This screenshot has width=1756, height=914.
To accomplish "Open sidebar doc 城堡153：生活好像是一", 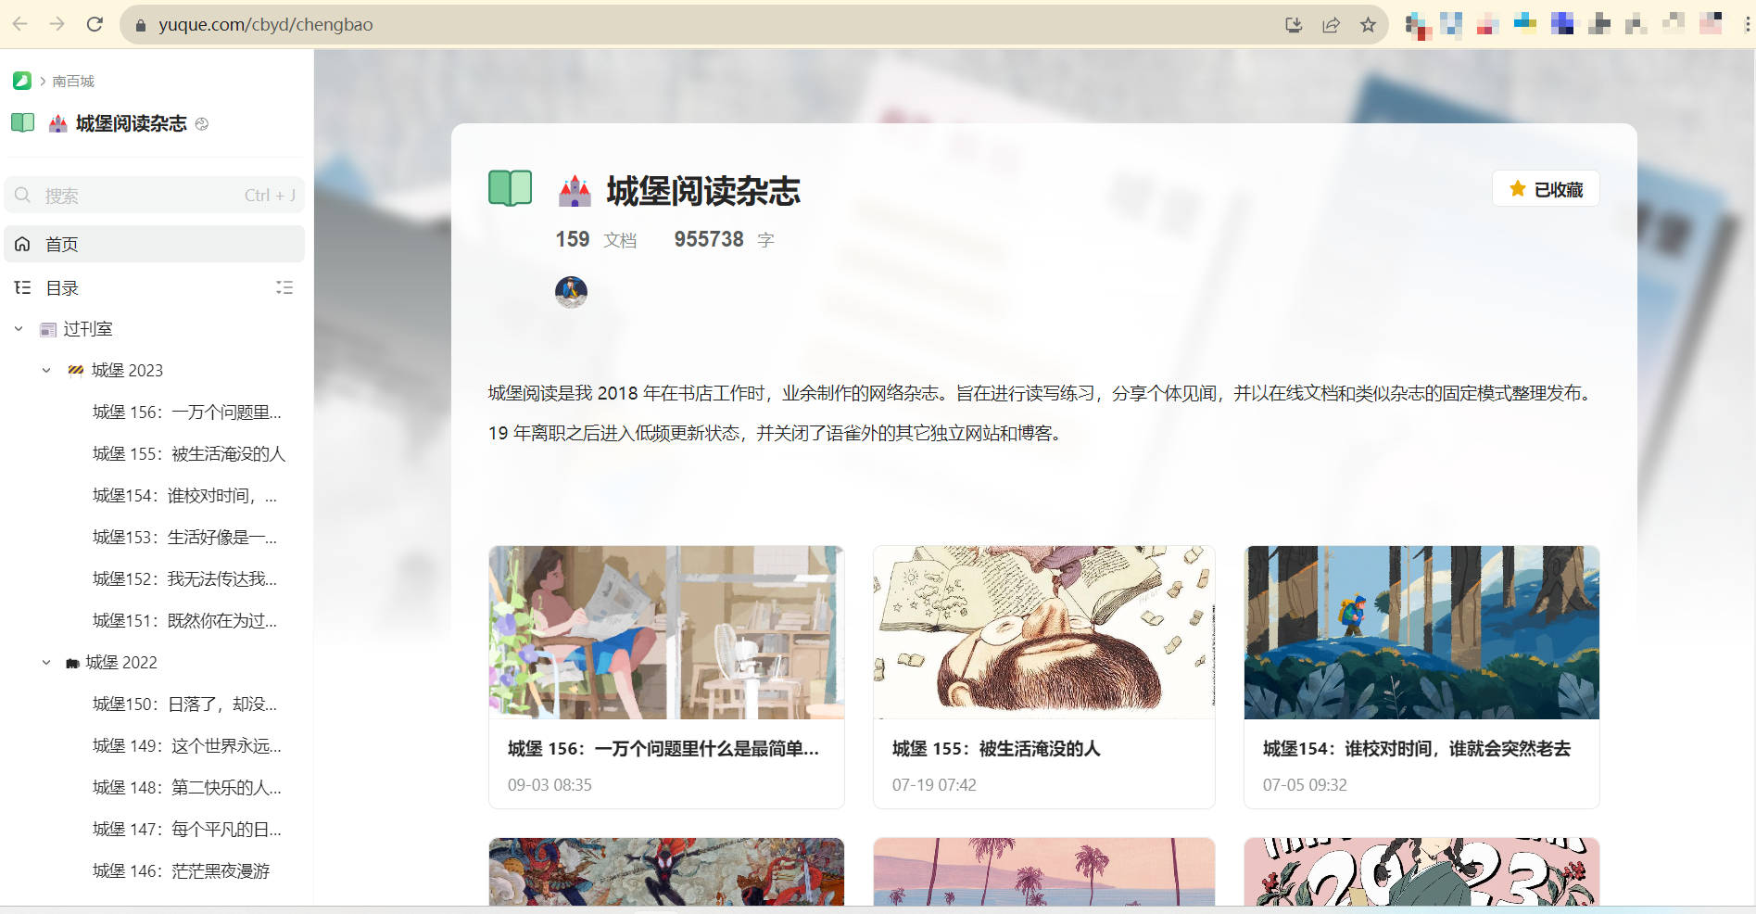I will (185, 538).
